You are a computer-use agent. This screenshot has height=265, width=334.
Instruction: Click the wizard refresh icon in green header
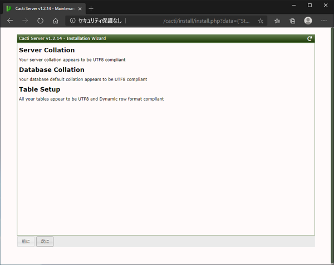(x=310, y=38)
